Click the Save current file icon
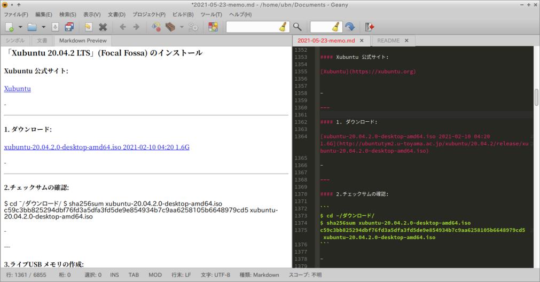The image size is (540, 282). click(x=55, y=27)
